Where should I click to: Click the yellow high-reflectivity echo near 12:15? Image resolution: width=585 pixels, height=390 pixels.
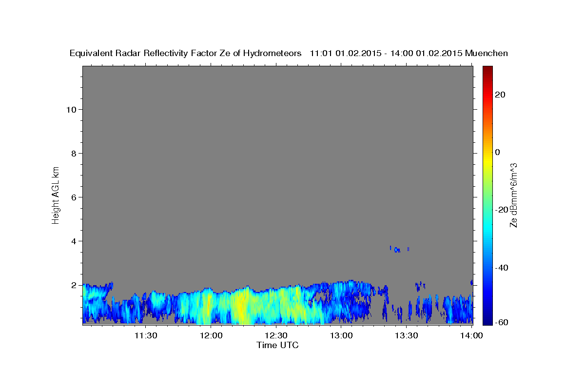[241, 307]
